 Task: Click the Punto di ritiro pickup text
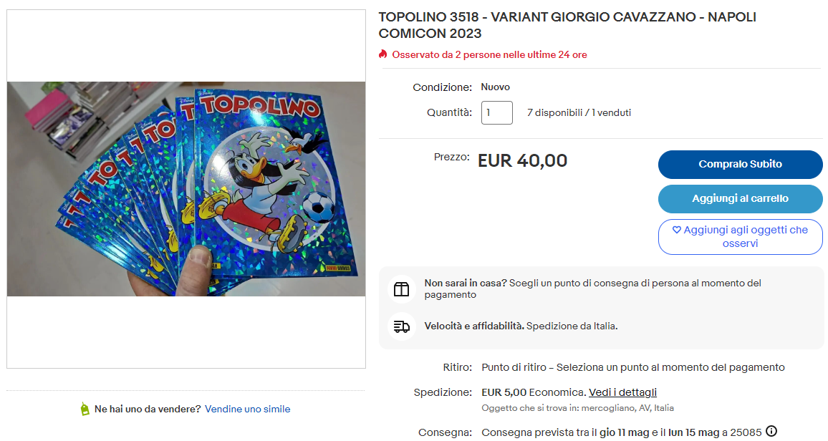pyautogui.click(x=632, y=367)
